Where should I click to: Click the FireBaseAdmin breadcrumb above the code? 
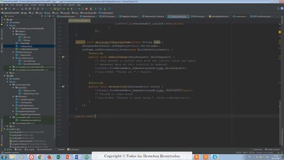tap(79, 20)
